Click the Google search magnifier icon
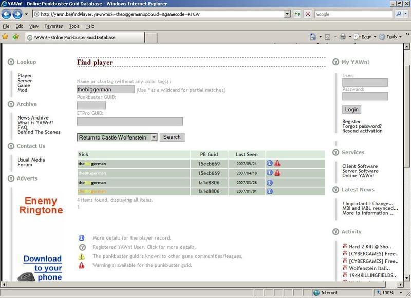 coord(399,14)
